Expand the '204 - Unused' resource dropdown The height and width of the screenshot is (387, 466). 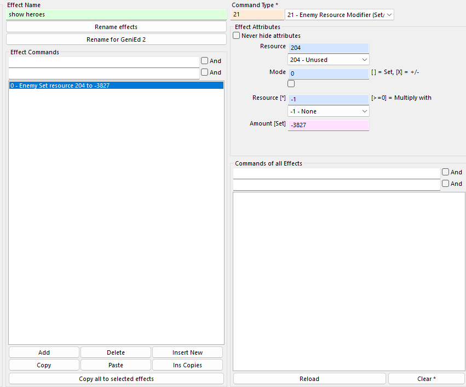pyautogui.click(x=328, y=59)
